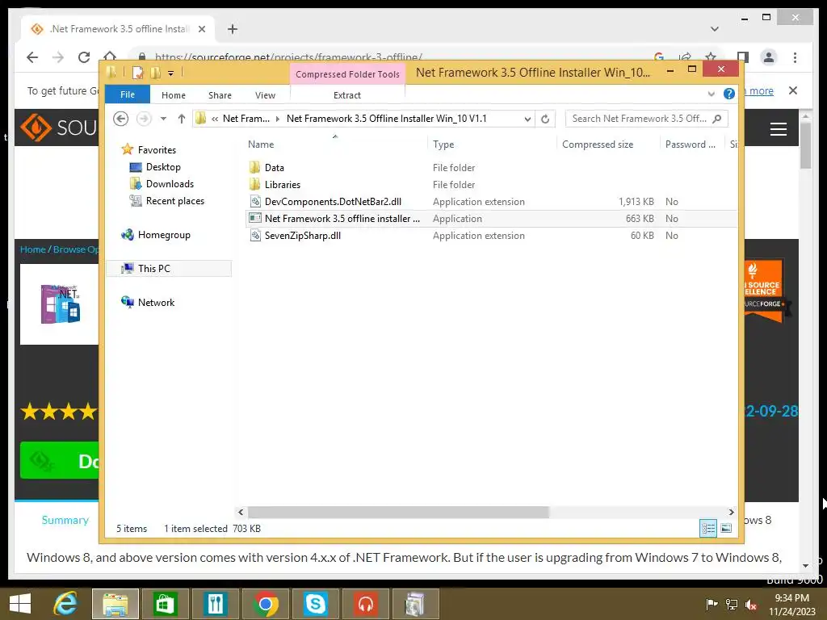Open Skype from the taskbar

316,604
